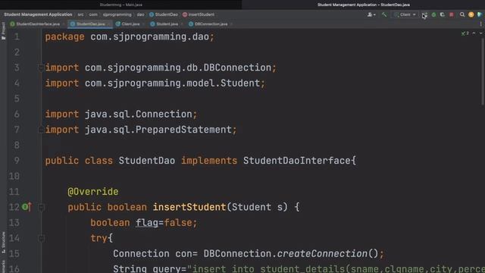Viewport: 485px width, 273px height.
Task: Close the StudentDao.java tab
Action: coord(108,24)
